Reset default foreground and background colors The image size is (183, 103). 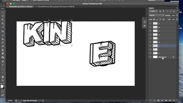(x=1, y=84)
